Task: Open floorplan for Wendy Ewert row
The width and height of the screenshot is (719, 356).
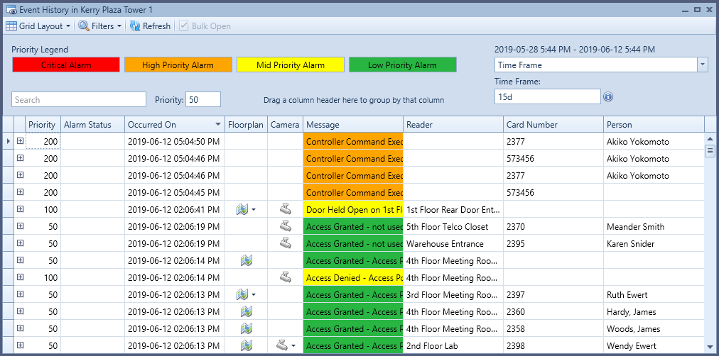Action: pos(247,345)
